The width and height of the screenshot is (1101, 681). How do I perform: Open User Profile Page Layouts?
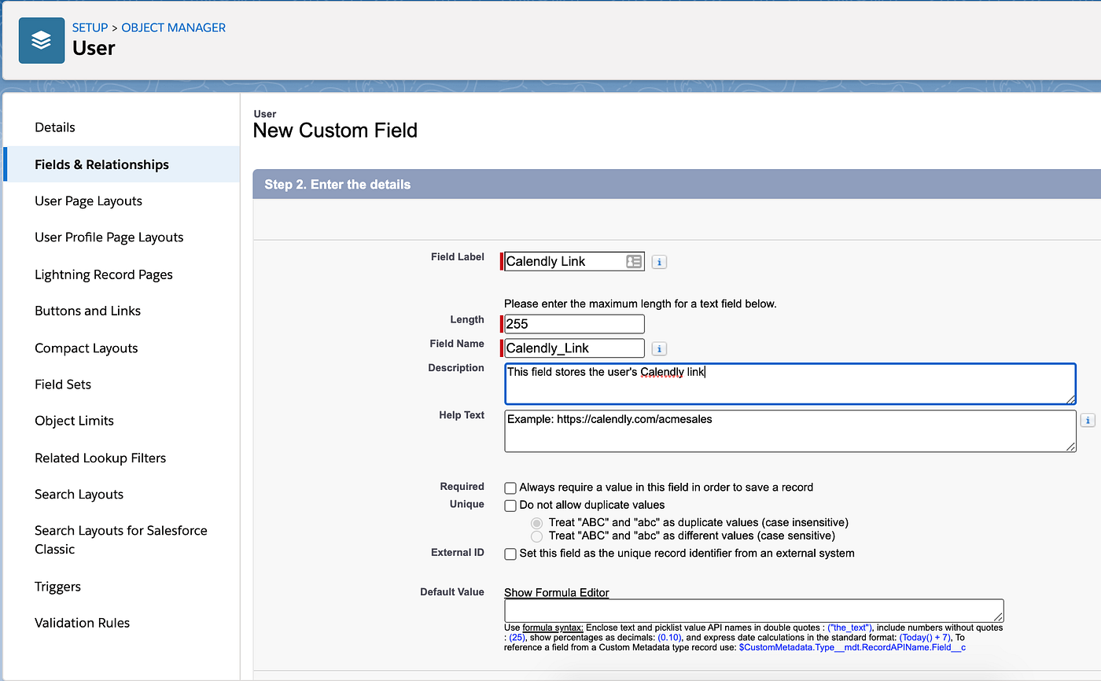click(x=109, y=237)
